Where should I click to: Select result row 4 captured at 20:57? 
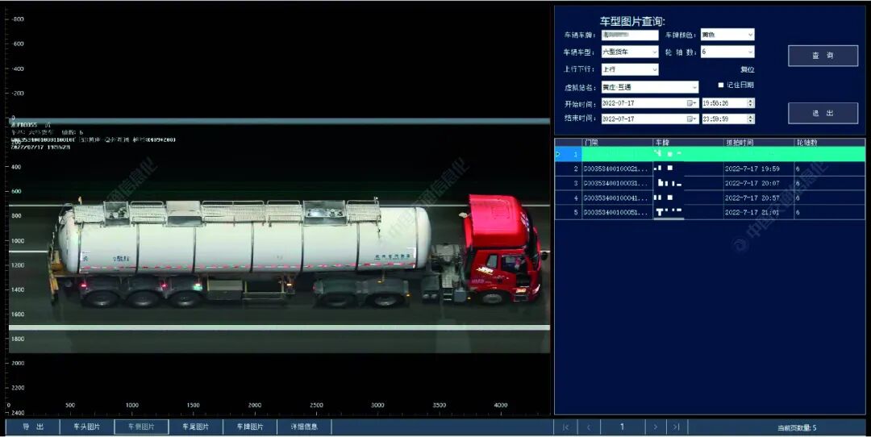(710, 197)
